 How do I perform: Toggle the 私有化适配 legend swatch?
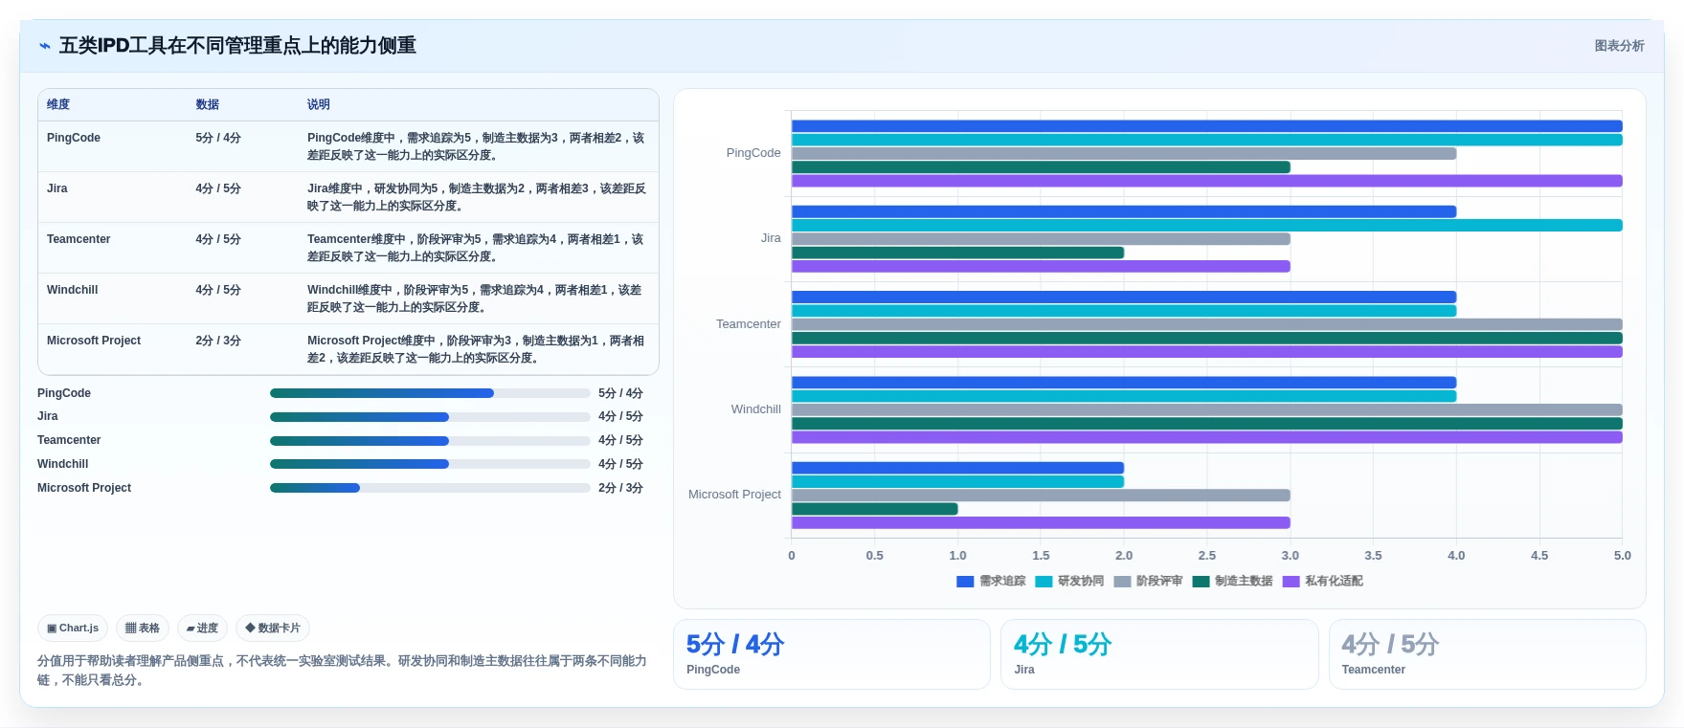tap(1291, 582)
